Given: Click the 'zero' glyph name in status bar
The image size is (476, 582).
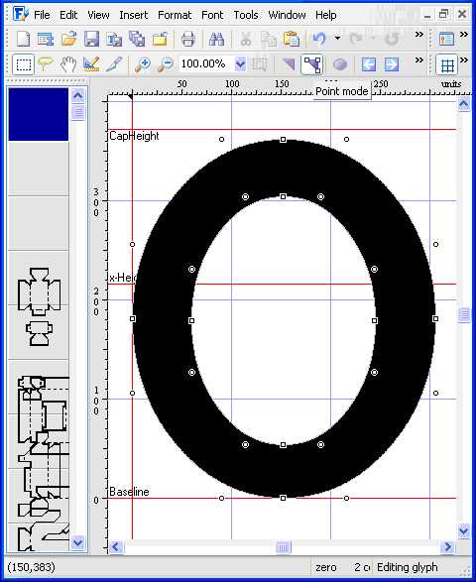Looking at the screenshot, I should click(x=326, y=567).
